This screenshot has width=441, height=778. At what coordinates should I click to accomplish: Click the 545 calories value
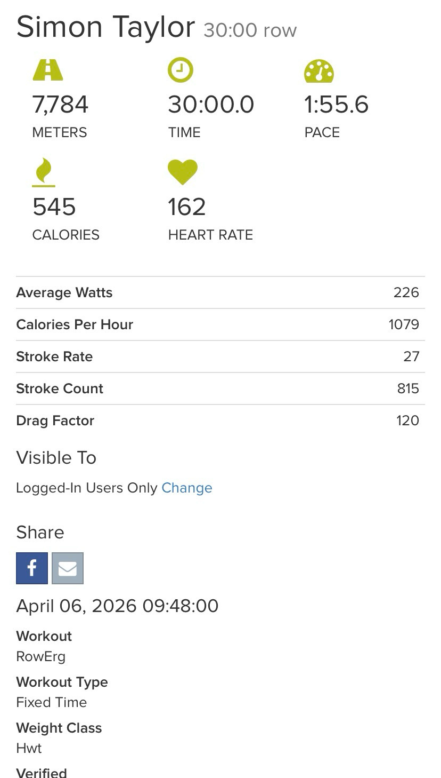(54, 207)
